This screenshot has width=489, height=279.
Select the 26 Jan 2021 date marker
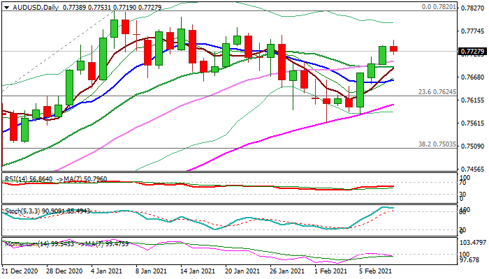(x=287, y=271)
